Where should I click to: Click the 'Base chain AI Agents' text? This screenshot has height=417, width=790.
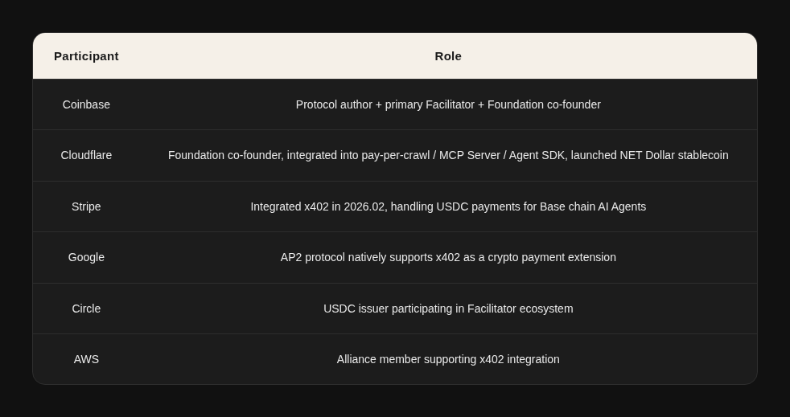click(x=593, y=206)
